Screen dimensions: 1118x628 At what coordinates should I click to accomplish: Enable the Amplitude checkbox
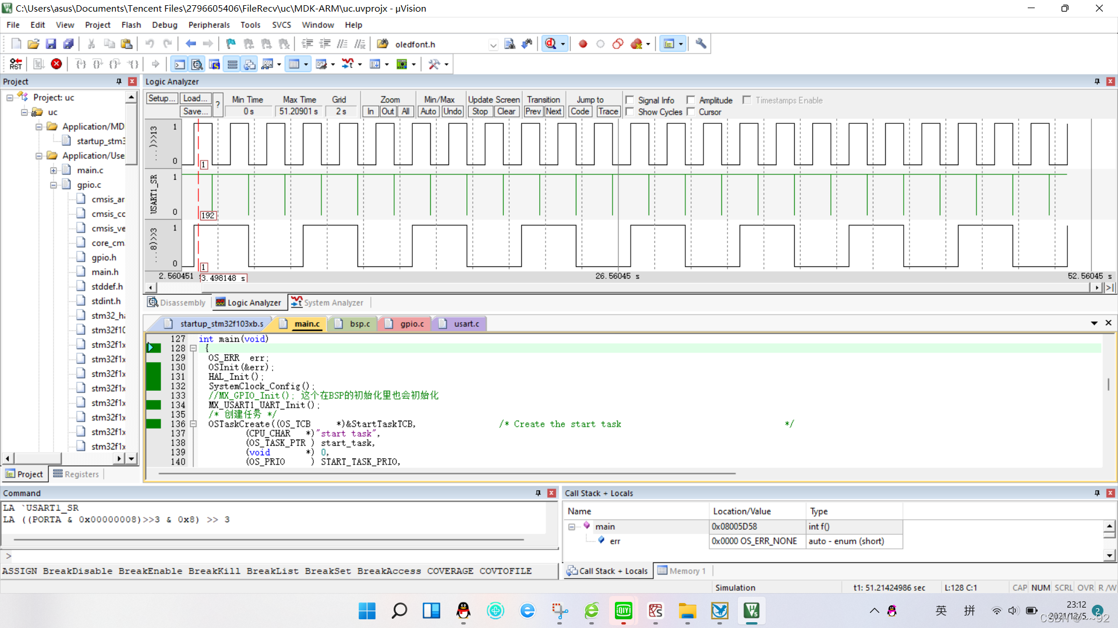[691, 100]
